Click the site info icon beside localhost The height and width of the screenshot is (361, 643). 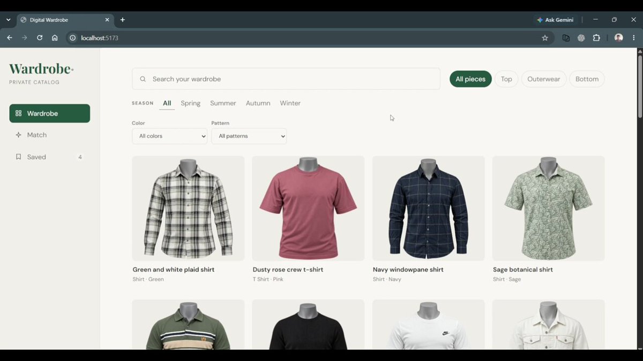click(x=73, y=38)
